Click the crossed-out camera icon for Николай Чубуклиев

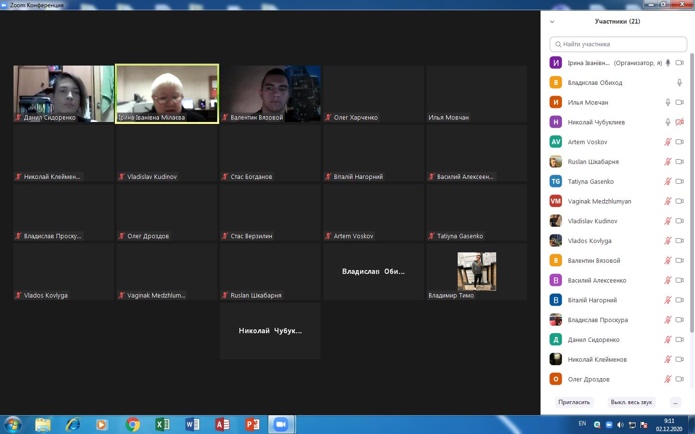[x=680, y=122]
